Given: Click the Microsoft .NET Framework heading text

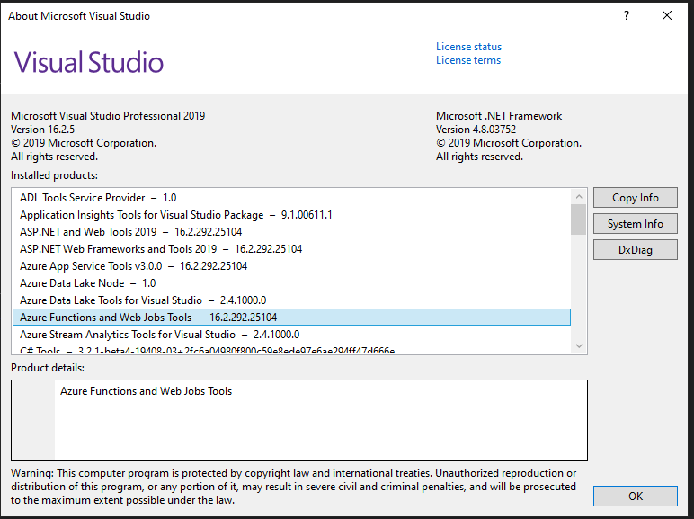Looking at the screenshot, I should tap(499, 116).
